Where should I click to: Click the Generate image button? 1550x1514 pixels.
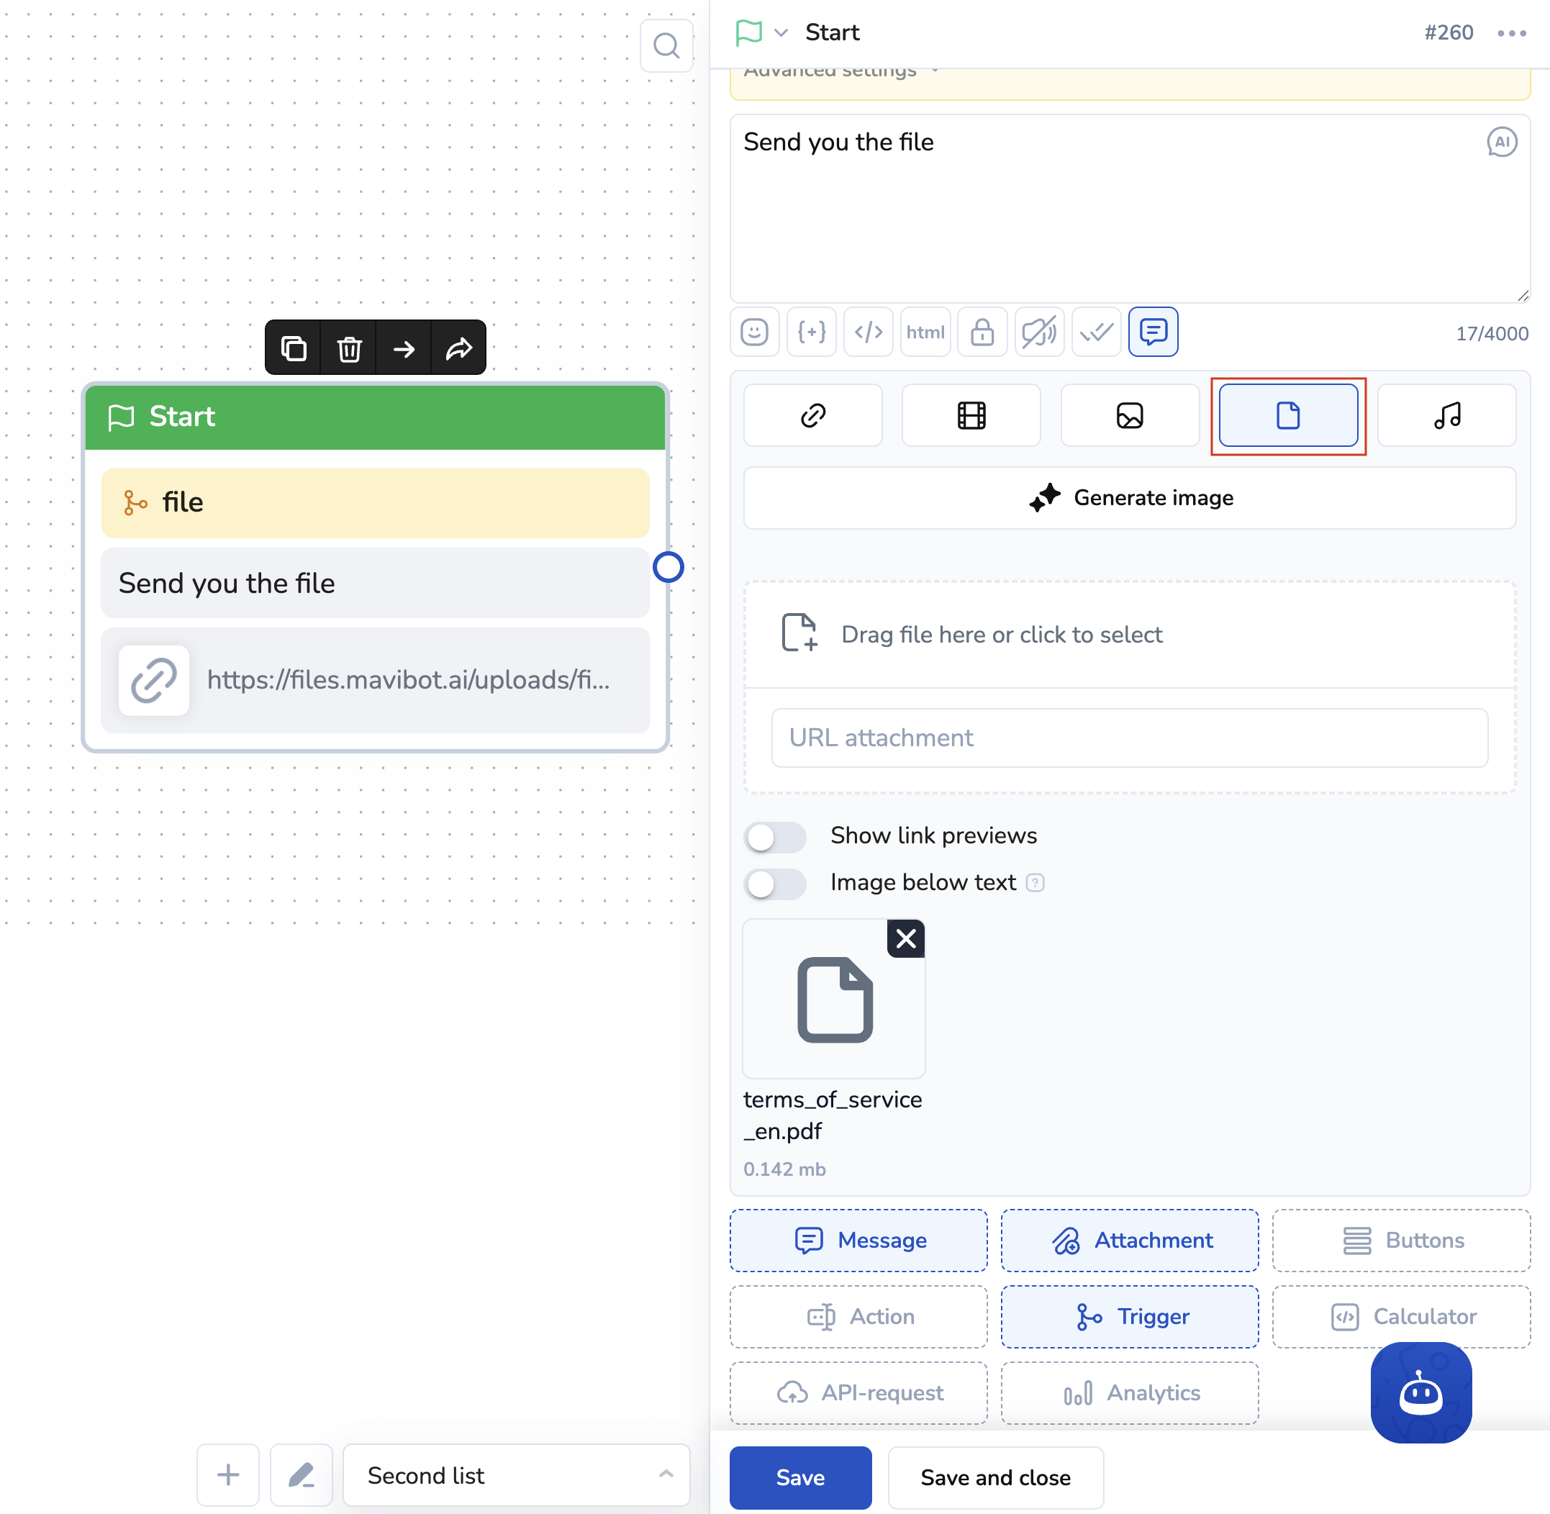pyautogui.click(x=1129, y=498)
